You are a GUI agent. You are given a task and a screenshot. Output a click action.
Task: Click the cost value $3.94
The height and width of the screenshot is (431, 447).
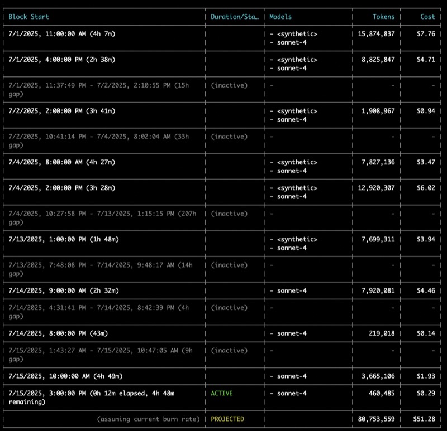click(x=426, y=239)
